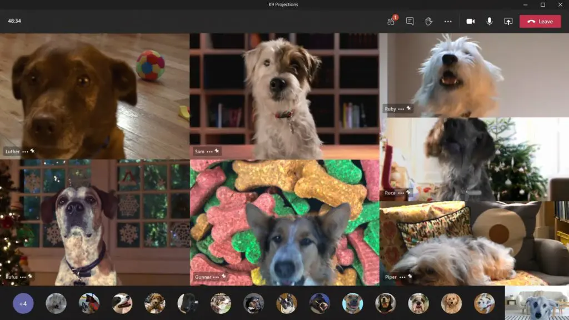The height and width of the screenshot is (320, 569).
Task: Select Luther's video tile with the toy ball
Action: (x=94, y=96)
